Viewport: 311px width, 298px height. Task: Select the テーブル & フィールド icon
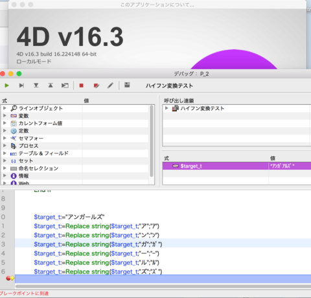point(14,154)
